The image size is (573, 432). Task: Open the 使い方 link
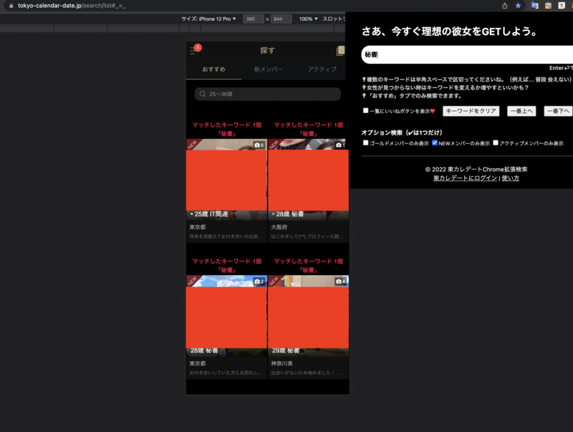(x=510, y=178)
